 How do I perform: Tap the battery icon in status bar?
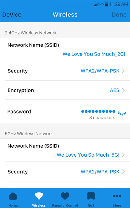[106, 4]
